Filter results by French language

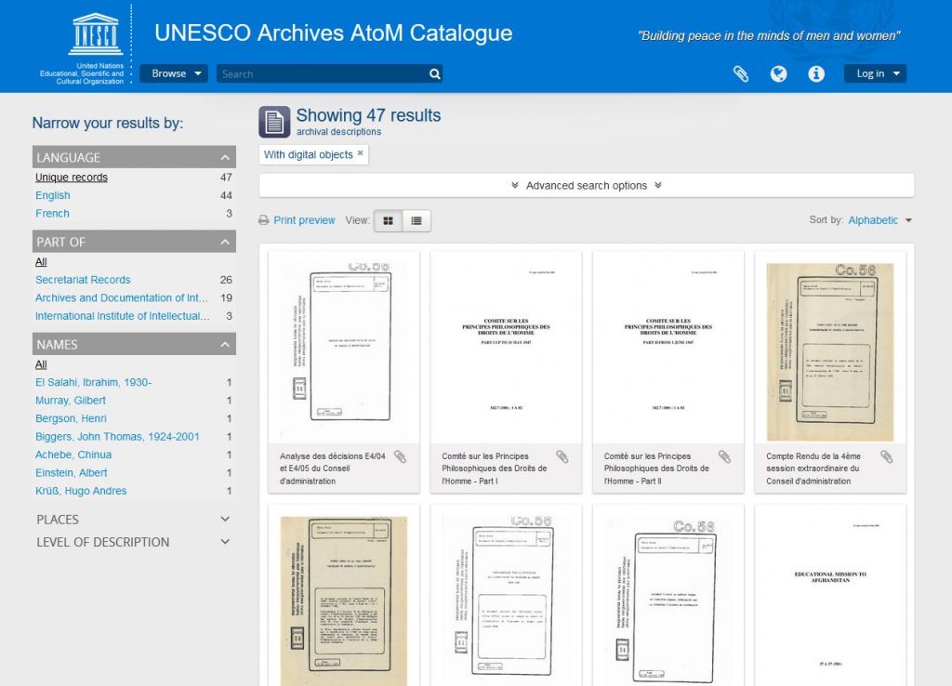pyautogui.click(x=52, y=214)
